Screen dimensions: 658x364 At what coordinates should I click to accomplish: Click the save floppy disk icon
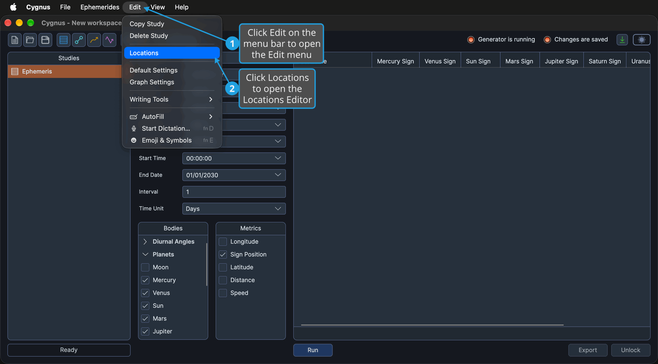[x=45, y=40]
